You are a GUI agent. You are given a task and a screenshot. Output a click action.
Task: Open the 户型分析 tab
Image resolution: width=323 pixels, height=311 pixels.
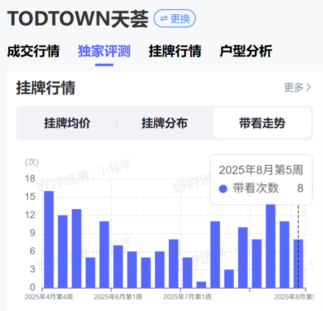pyautogui.click(x=246, y=51)
